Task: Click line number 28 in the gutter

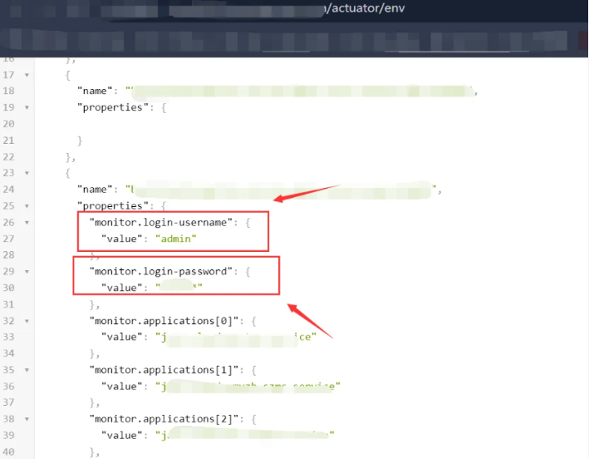Action: pyautogui.click(x=8, y=255)
